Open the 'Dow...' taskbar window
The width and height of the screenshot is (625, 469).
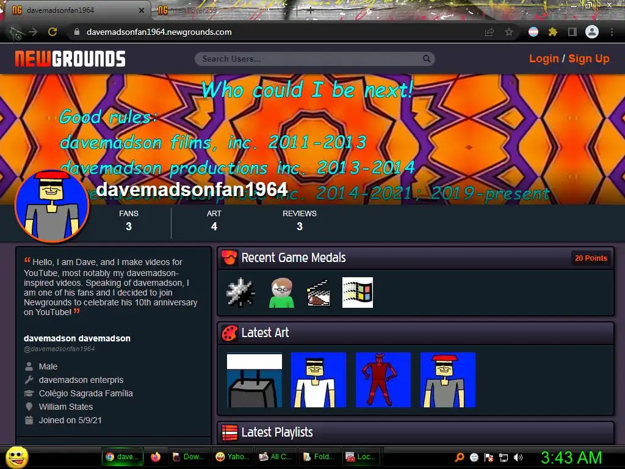point(188,457)
